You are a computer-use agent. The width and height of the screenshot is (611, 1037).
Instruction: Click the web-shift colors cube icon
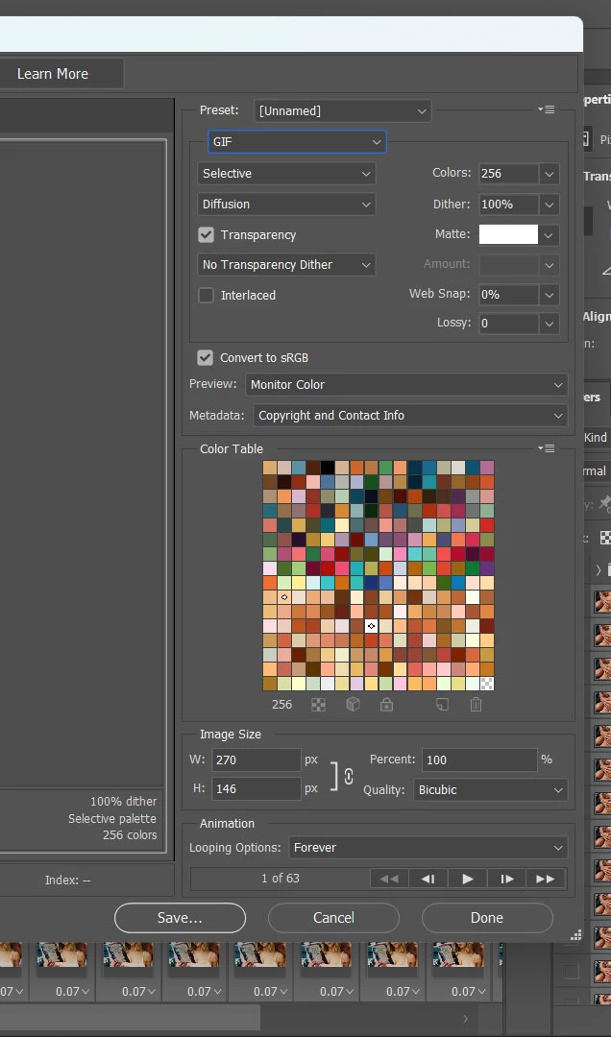tap(353, 705)
